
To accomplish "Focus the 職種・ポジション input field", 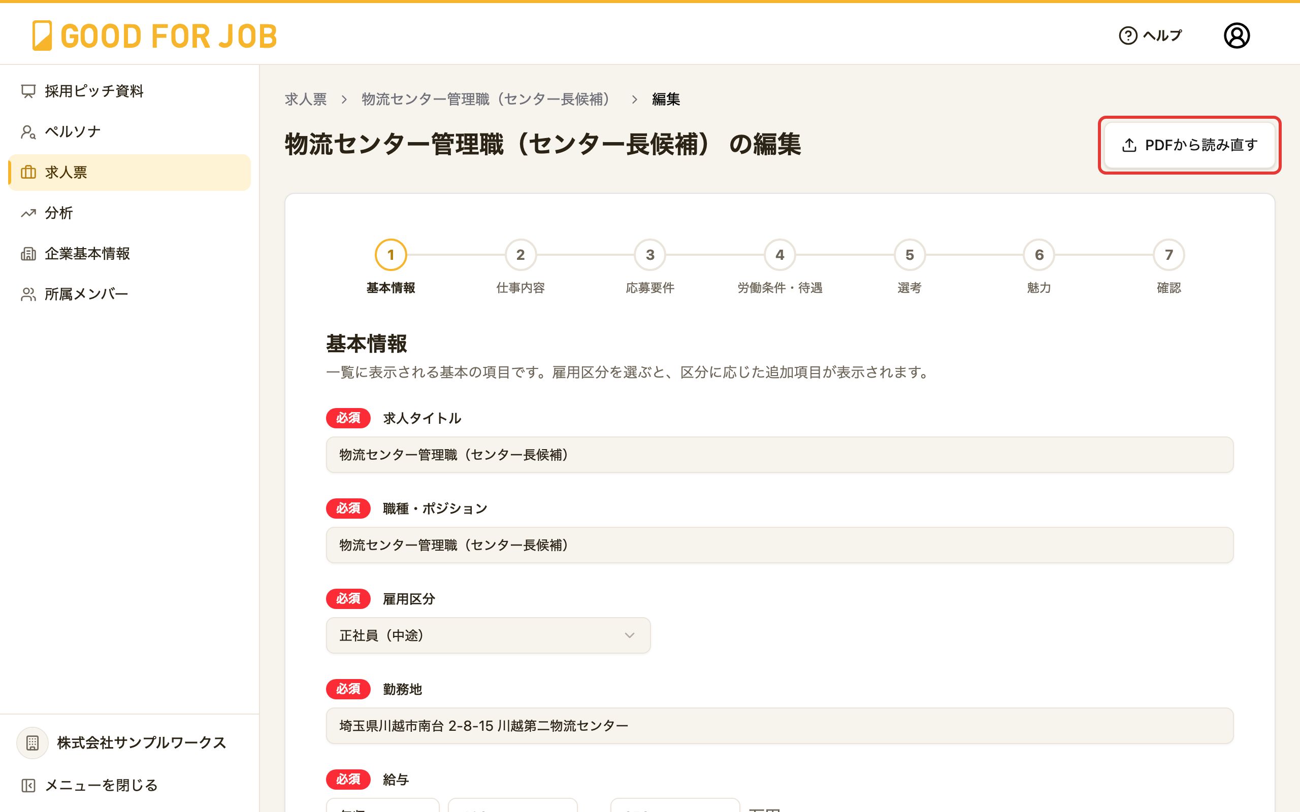I will [x=779, y=545].
